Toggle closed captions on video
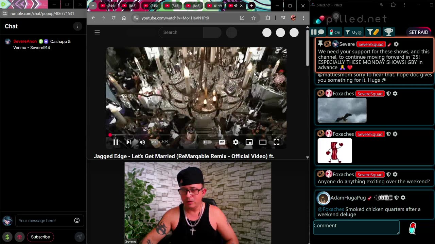The height and width of the screenshot is (244, 435). (222, 142)
